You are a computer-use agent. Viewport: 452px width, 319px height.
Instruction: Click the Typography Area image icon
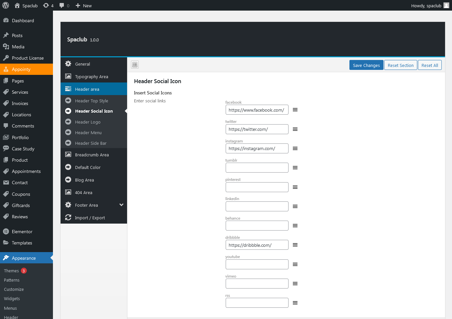coord(68,76)
